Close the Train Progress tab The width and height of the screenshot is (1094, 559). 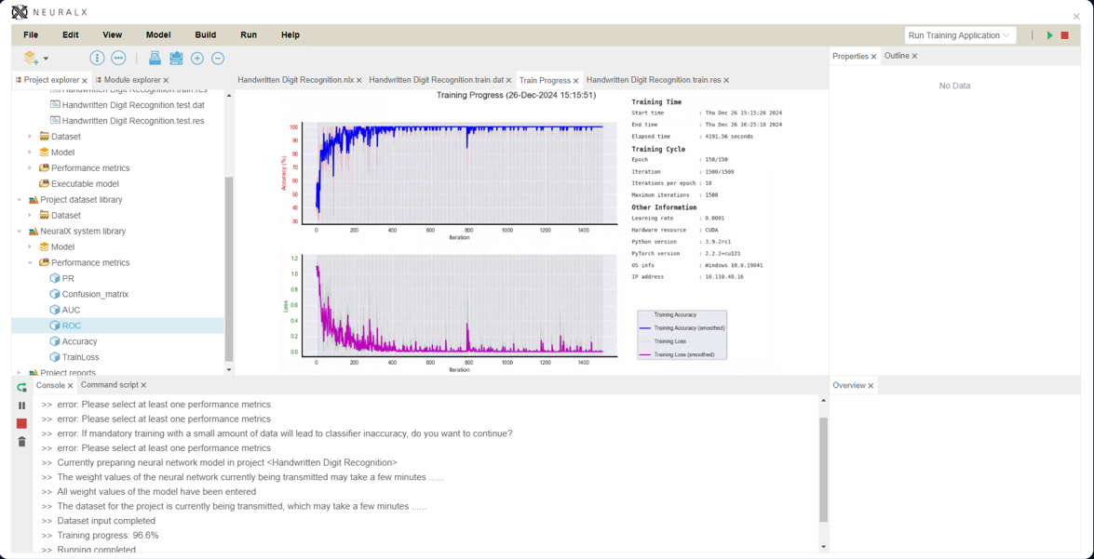[x=576, y=81]
